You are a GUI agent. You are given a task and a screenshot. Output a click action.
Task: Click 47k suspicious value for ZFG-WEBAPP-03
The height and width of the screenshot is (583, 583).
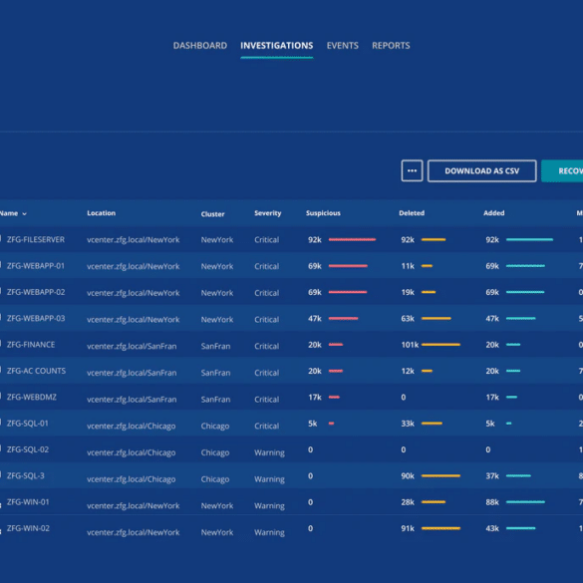pos(315,319)
